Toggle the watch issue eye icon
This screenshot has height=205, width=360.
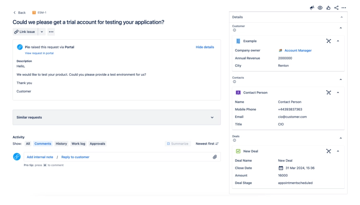click(320, 8)
